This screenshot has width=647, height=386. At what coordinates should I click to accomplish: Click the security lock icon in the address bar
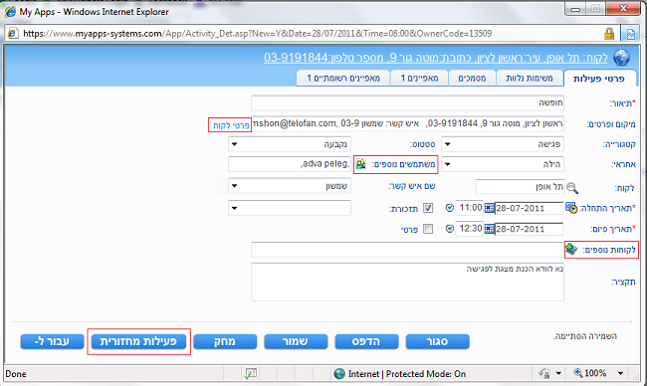[609, 34]
